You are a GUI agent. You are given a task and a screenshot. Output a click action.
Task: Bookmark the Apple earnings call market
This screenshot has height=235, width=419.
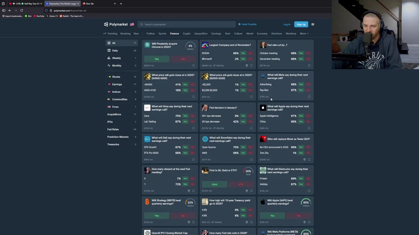click(309, 128)
